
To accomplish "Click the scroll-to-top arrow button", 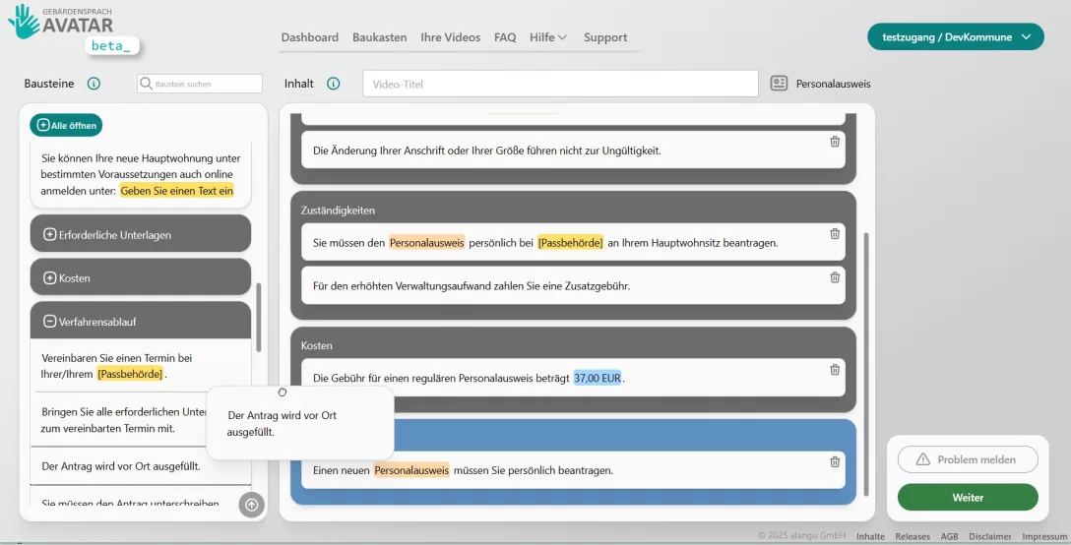I will coord(251,505).
